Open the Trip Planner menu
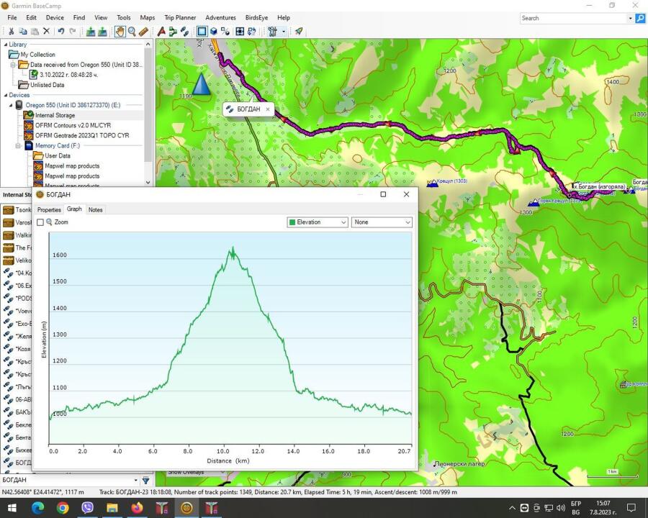The width and height of the screenshot is (648, 518). [180, 18]
